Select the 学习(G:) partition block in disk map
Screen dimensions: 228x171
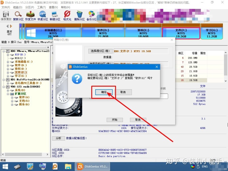tap(212, 31)
